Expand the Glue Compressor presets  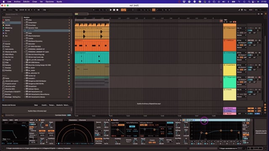pos(24,36)
